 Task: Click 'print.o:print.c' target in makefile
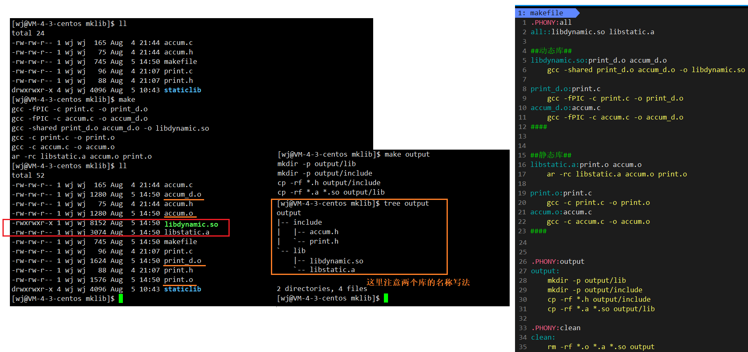[561, 193]
